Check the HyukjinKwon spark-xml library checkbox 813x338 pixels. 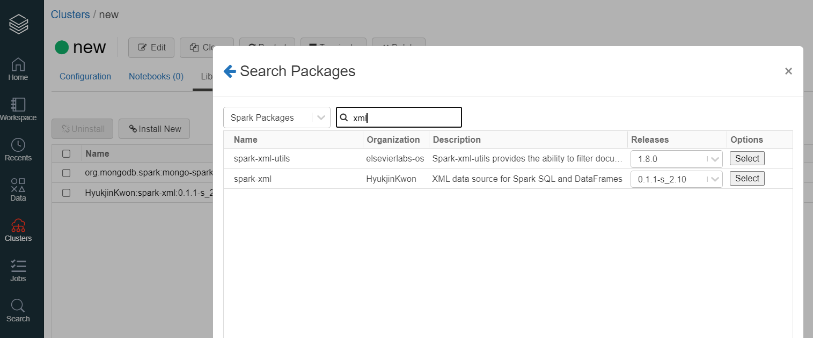click(x=67, y=193)
